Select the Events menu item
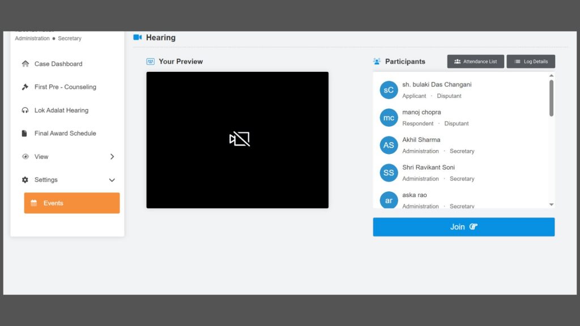 [71, 203]
